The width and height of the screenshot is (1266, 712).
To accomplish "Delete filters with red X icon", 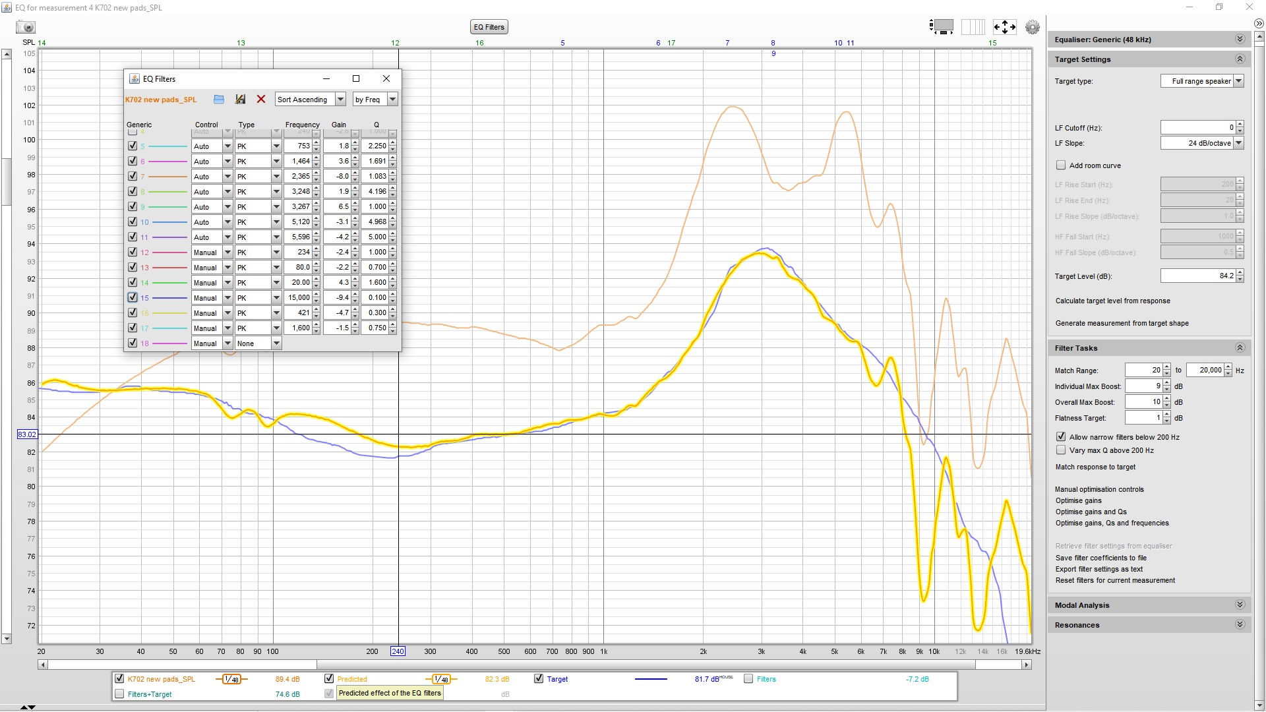I will coord(261,100).
